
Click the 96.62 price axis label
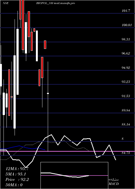tap(126, 53)
